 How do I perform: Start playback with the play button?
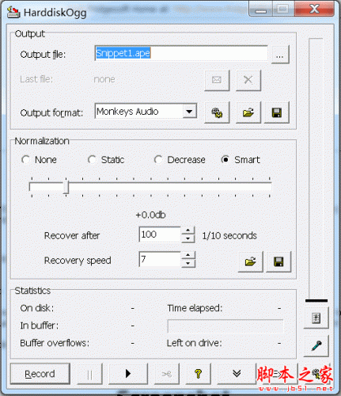pos(128,374)
